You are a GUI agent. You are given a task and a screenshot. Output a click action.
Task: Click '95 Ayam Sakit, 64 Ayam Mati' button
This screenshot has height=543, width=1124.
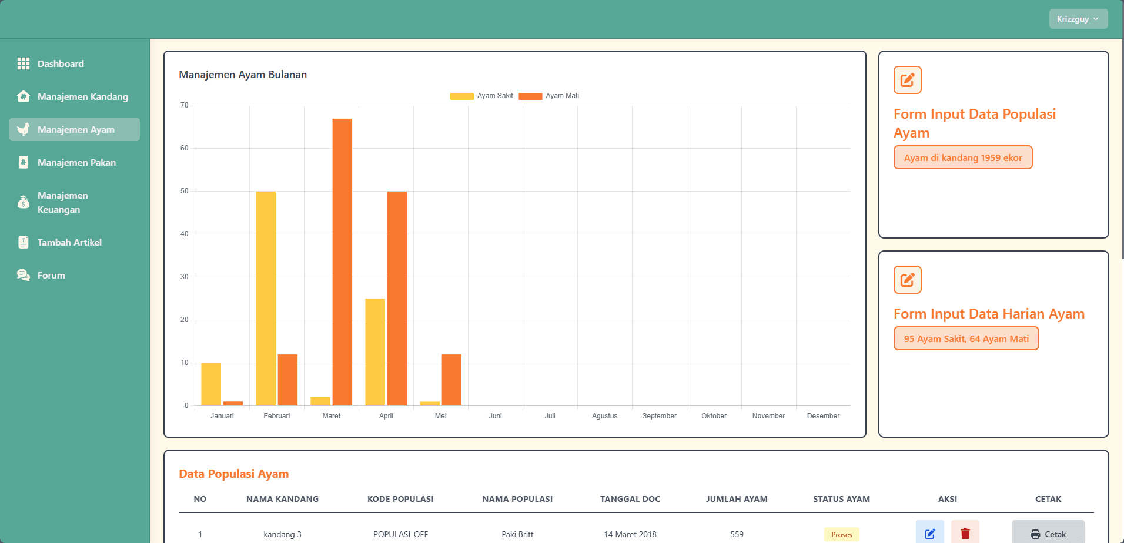(x=966, y=338)
